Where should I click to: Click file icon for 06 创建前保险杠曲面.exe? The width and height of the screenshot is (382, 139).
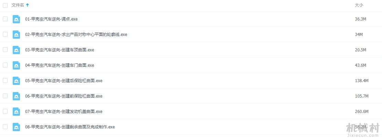point(16,96)
